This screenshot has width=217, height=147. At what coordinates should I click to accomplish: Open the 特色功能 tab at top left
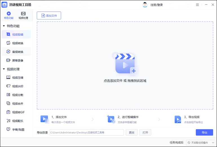tap(8, 15)
